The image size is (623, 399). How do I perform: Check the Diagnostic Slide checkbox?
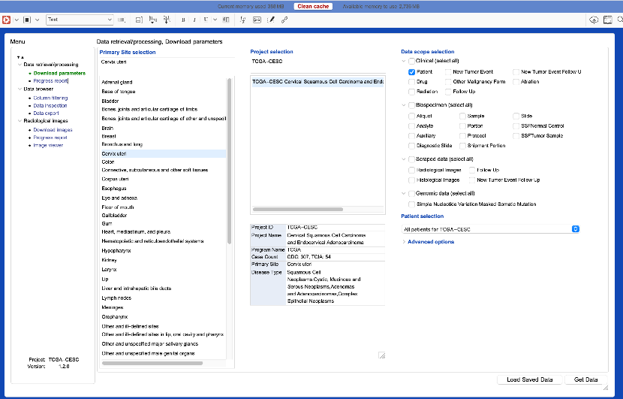(412, 146)
